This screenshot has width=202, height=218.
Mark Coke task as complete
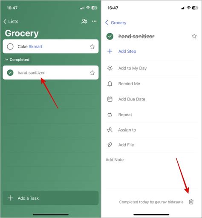pos(10,46)
